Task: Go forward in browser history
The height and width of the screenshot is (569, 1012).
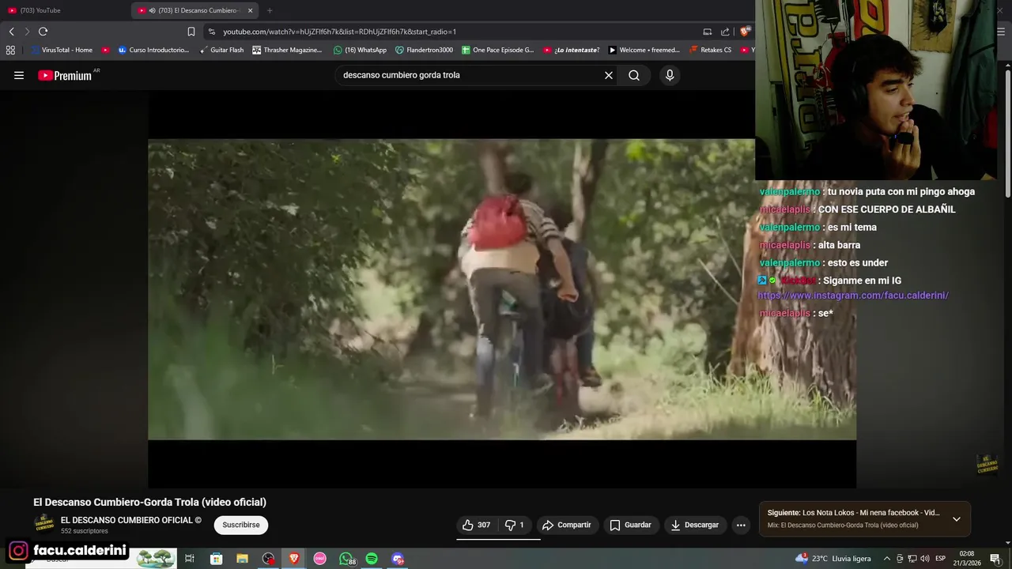Action: pos(27,32)
